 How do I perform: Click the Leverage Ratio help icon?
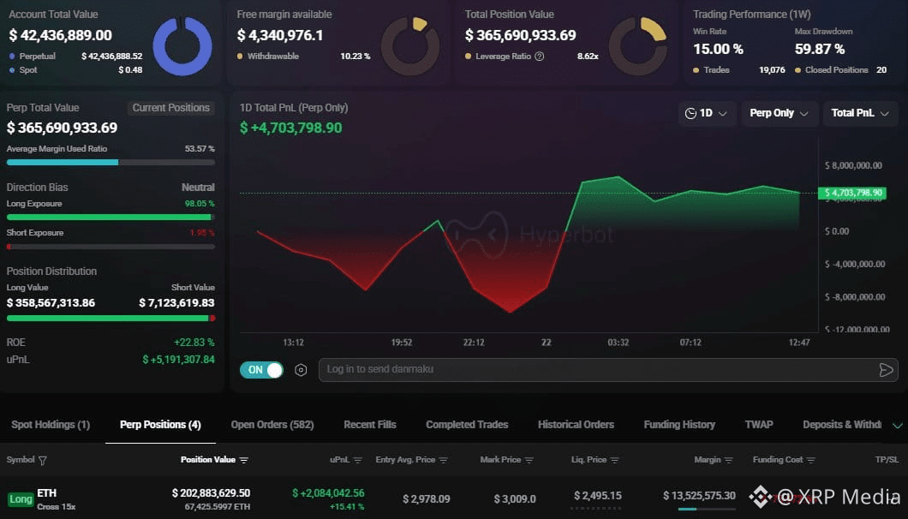[x=539, y=57]
